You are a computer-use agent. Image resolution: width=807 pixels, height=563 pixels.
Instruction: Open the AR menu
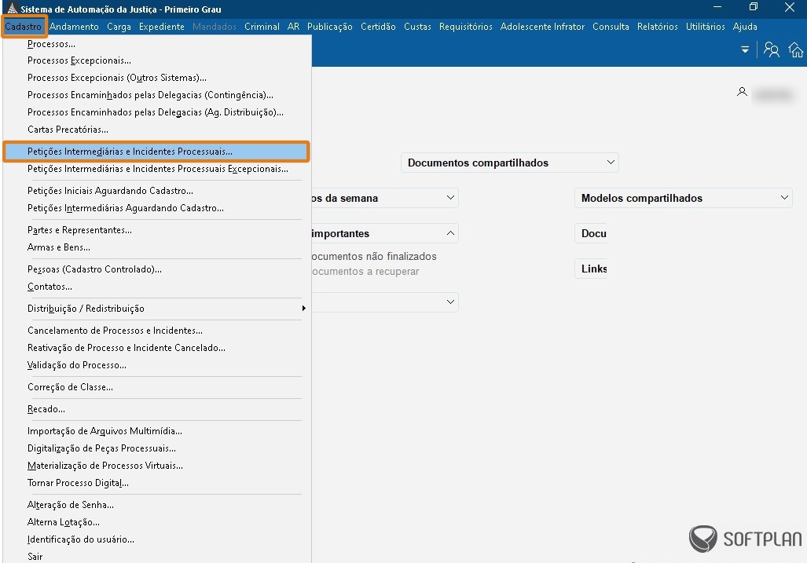[x=293, y=27]
